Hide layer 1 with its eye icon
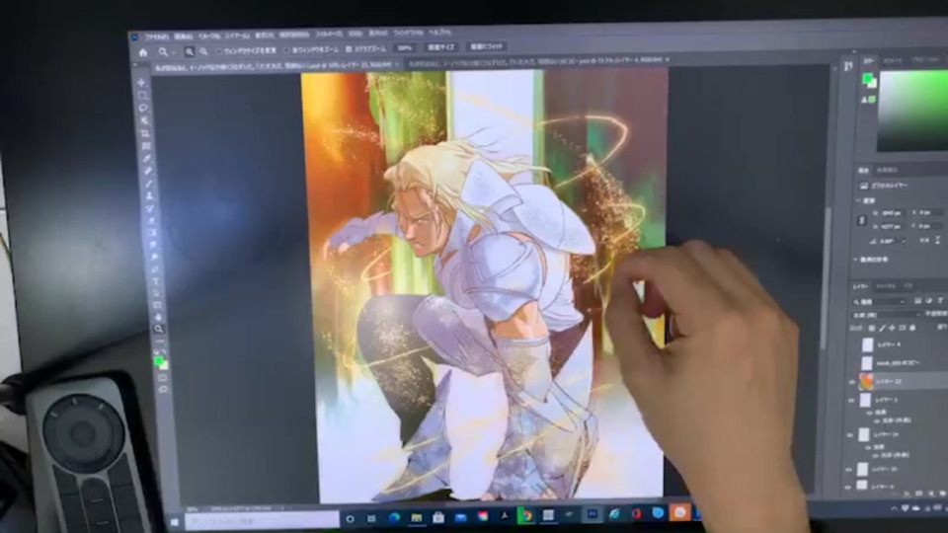948x533 pixels. (851, 400)
